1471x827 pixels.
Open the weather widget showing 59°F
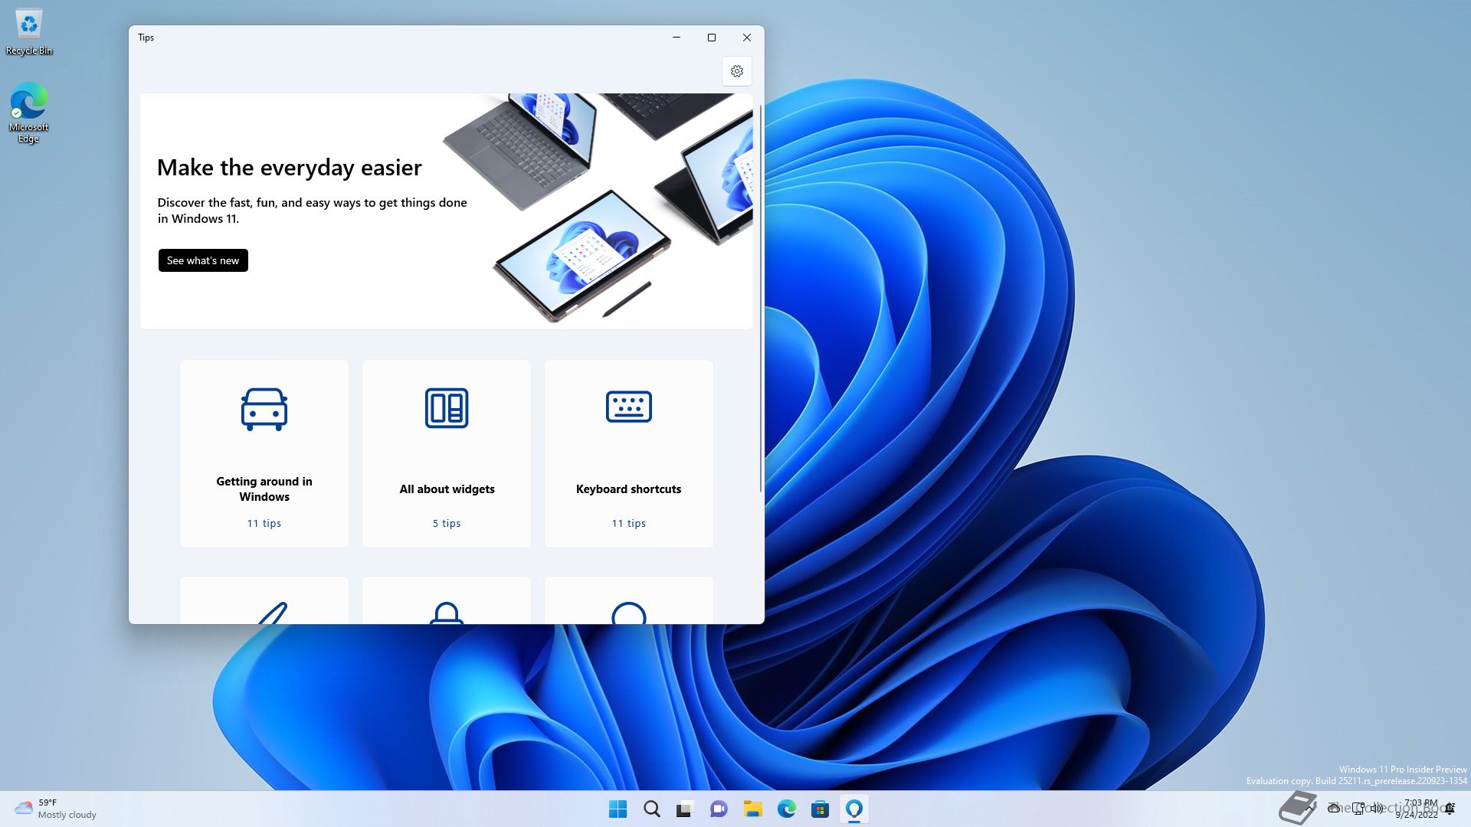coord(55,809)
